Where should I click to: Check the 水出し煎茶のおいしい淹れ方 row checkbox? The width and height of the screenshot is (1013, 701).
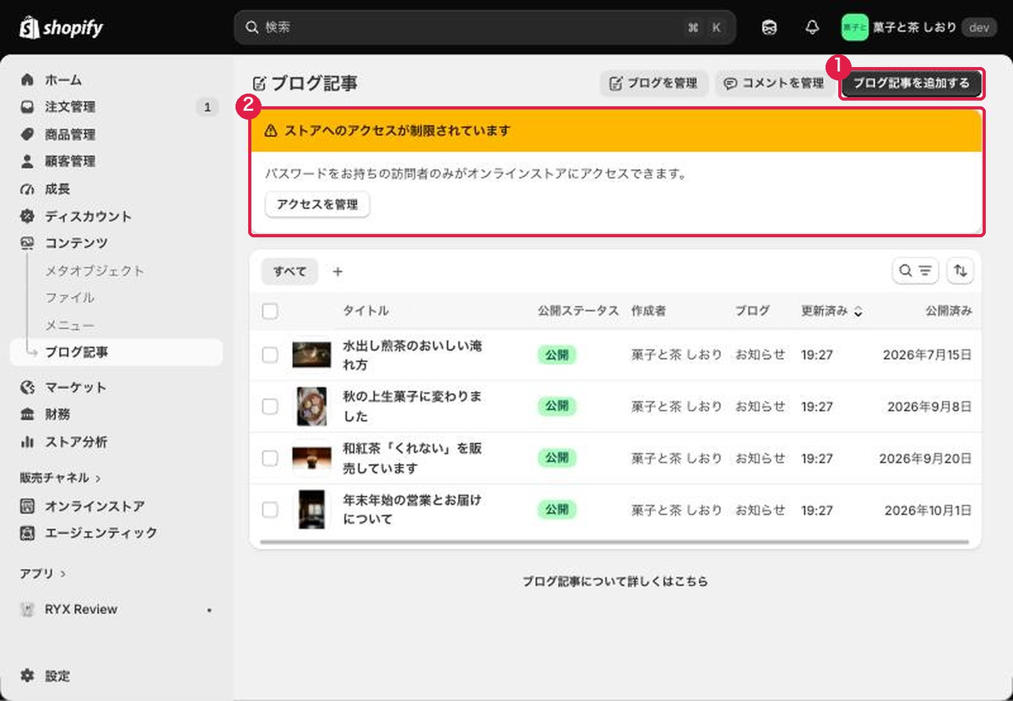[x=270, y=354]
